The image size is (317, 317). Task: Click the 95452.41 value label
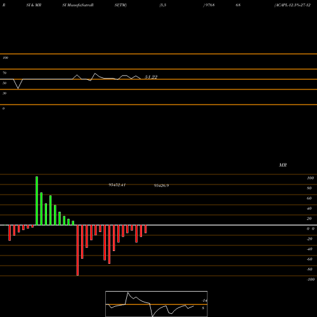coord(117,185)
